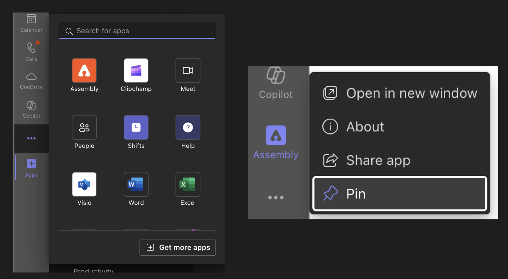
Task: Open Calls in the left sidebar
Action: coord(31,52)
